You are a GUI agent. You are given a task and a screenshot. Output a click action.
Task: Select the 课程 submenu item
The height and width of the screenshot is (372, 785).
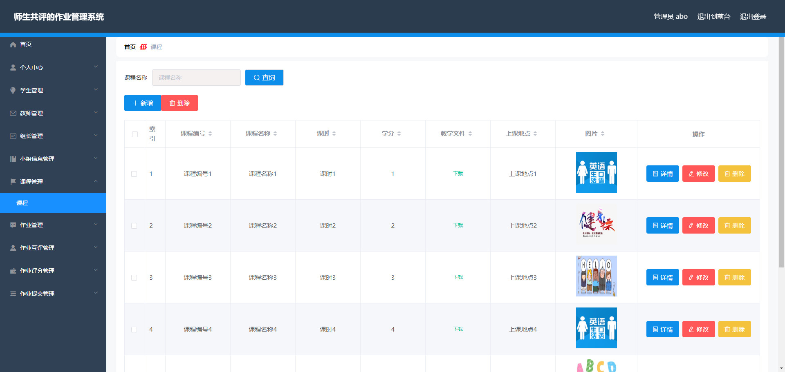click(53, 203)
